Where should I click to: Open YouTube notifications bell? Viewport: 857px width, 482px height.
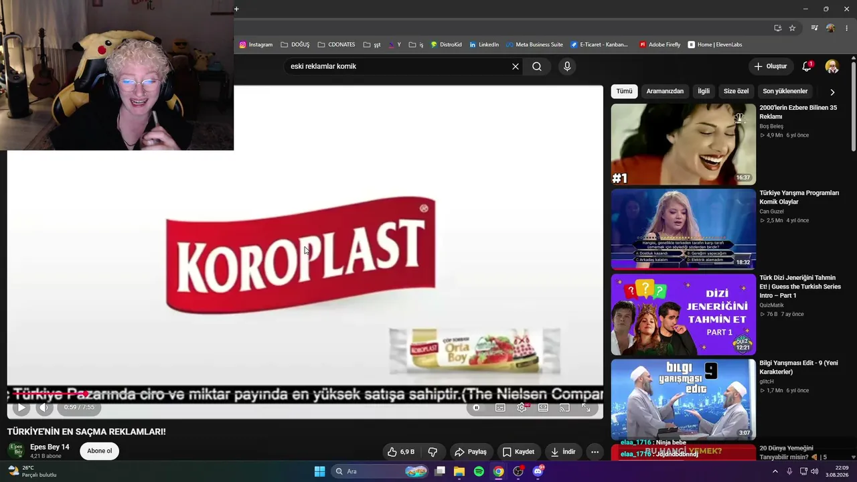[x=807, y=66]
